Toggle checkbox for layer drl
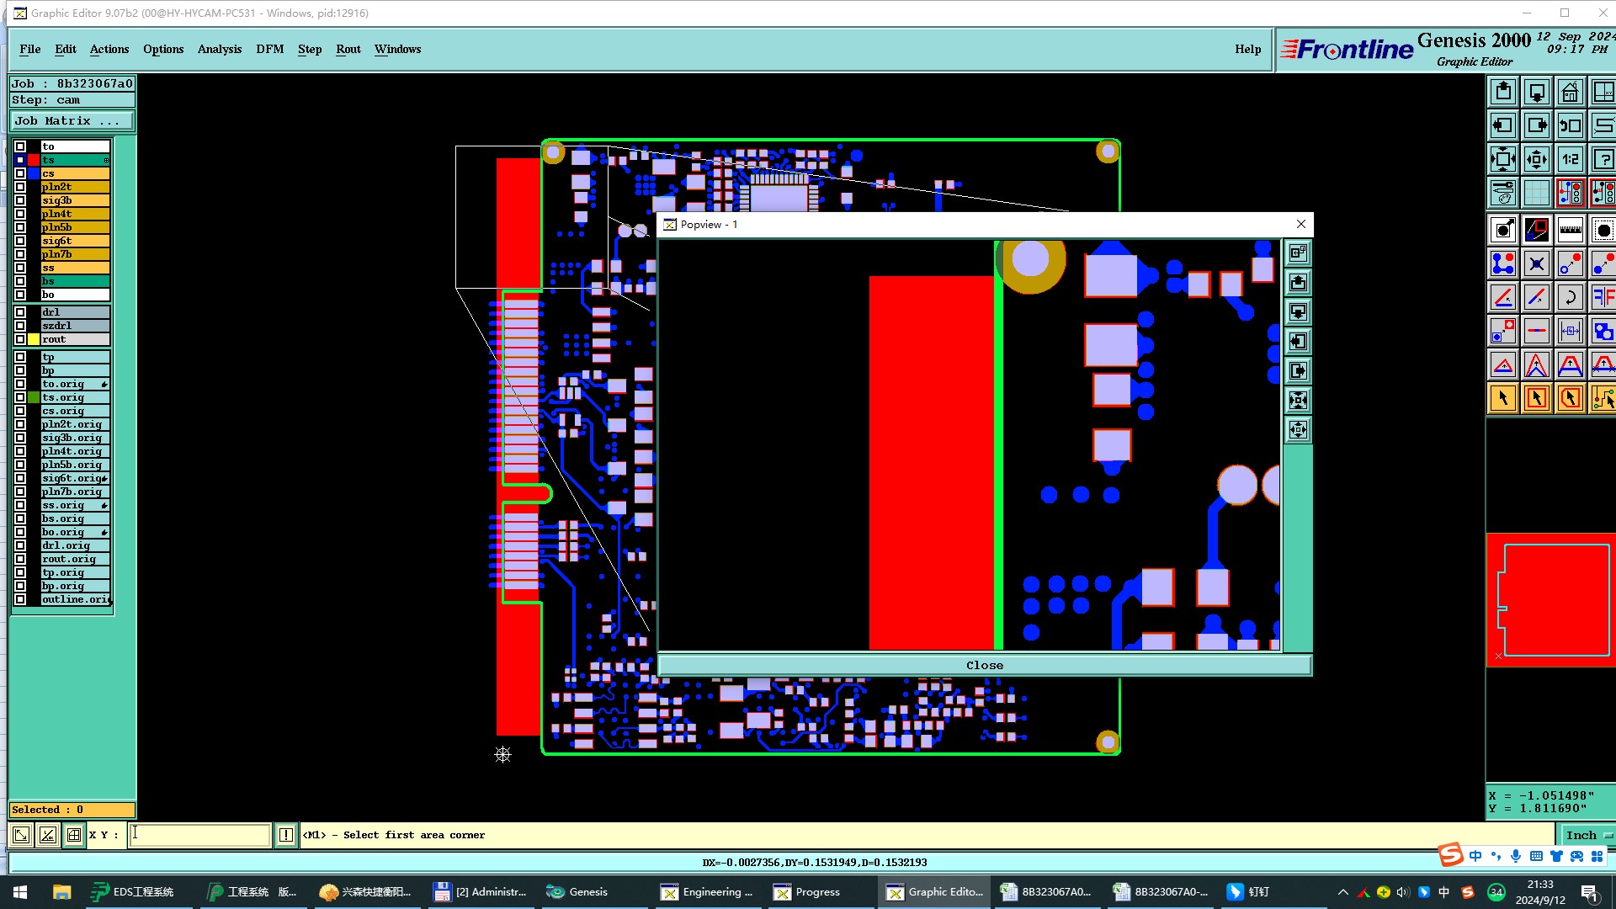 coord(20,312)
